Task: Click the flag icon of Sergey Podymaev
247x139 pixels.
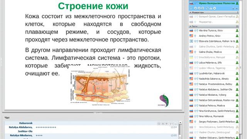Action: 191,122
